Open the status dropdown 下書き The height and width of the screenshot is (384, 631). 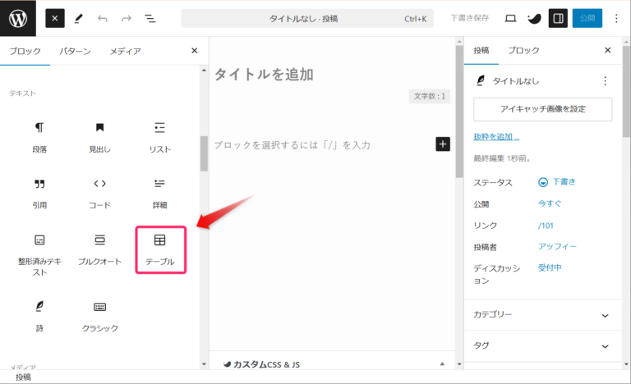click(x=558, y=182)
